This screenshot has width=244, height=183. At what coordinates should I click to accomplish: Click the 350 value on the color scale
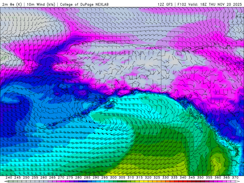(201, 178)
